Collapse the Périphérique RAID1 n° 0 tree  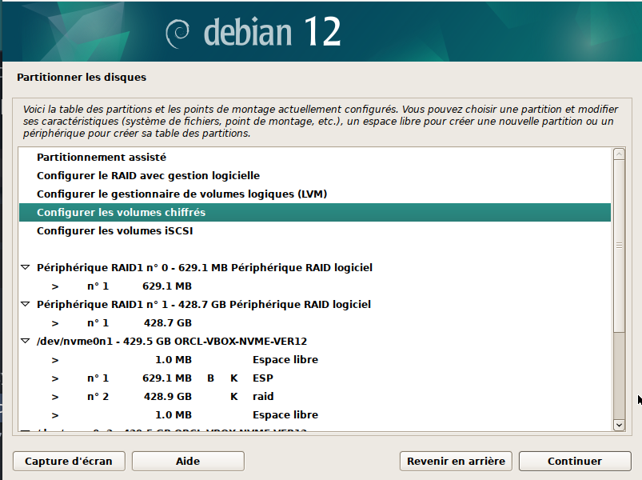(x=26, y=267)
